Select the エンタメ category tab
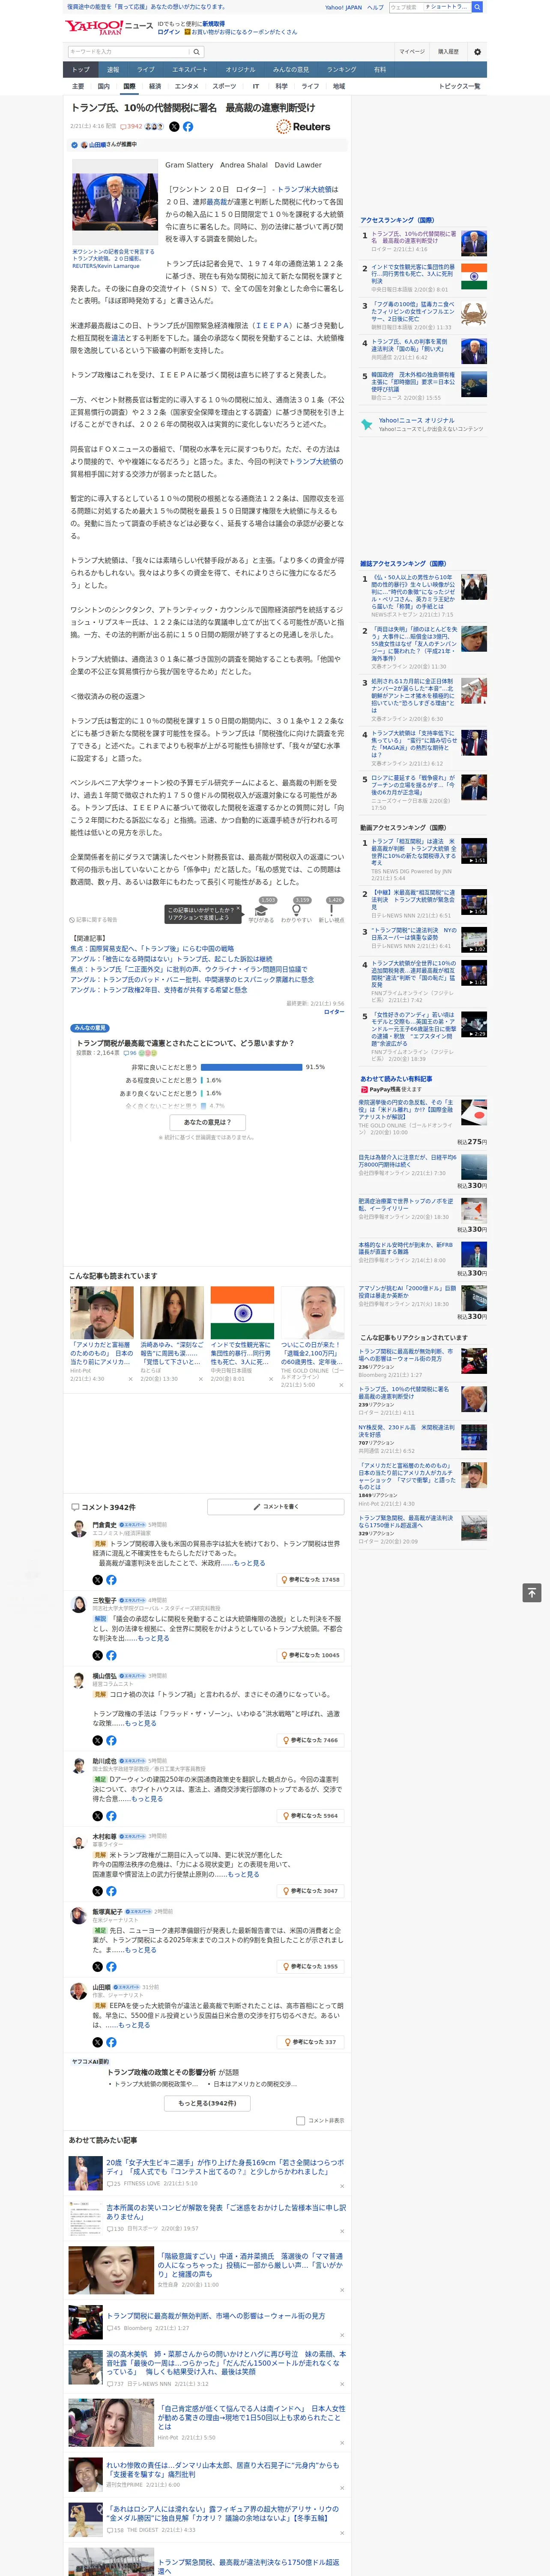550x2576 pixels. (187, 87)
